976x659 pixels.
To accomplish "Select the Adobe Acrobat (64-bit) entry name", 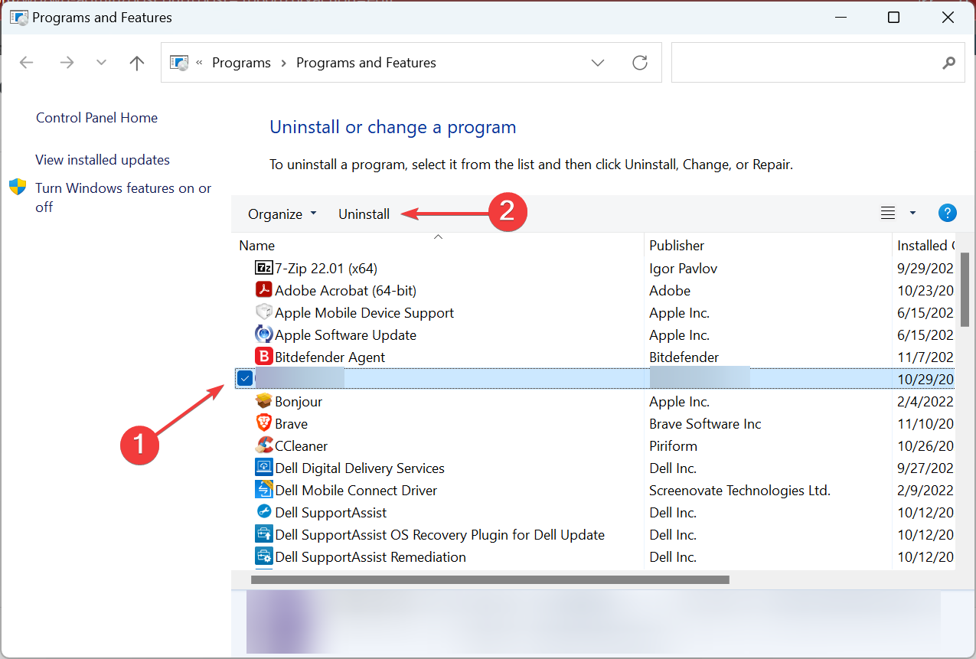I will point(345,290).
